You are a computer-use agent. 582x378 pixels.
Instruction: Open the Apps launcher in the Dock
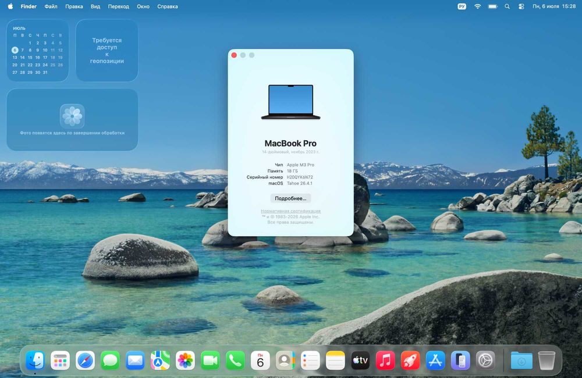coord(60,360)
